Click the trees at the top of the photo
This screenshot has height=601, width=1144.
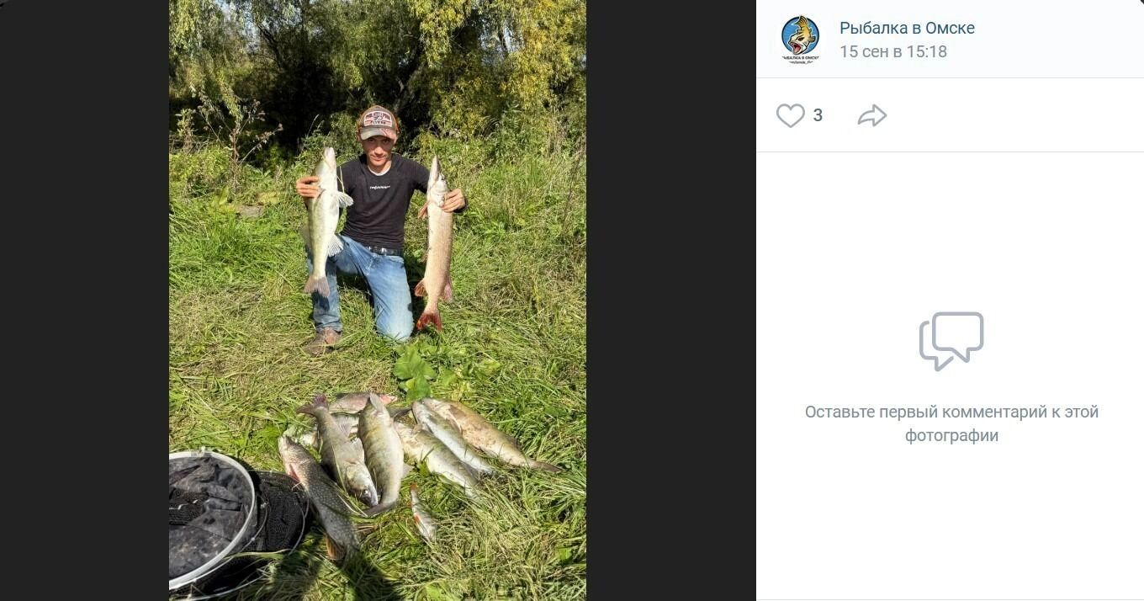pyautogui.click(x=379, y=51)
